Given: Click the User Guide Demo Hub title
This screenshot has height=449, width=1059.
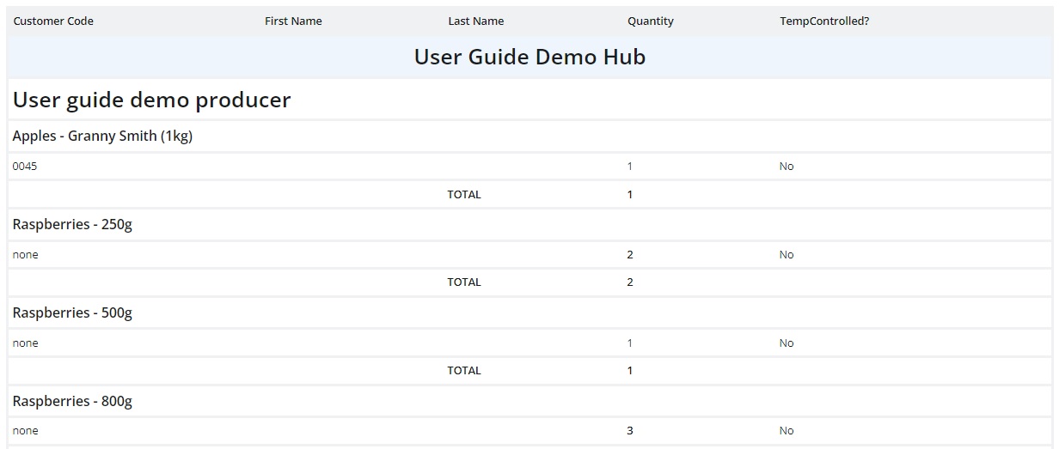Looking at the screenshot, I should pos(529,58).
